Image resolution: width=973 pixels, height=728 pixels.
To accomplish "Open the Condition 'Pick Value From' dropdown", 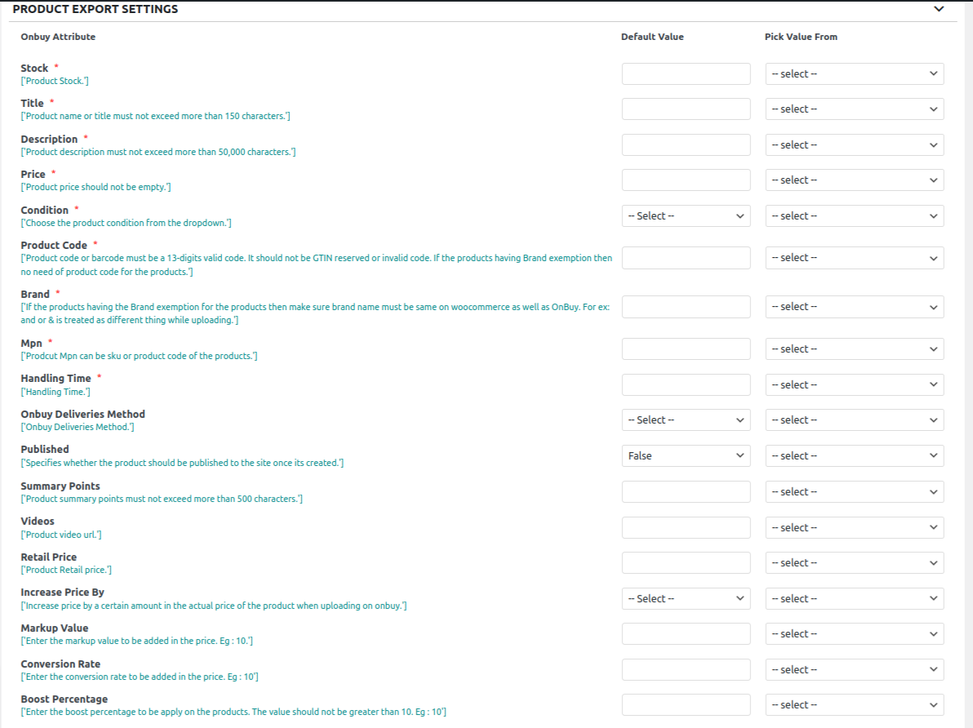I will pos(855,216).
